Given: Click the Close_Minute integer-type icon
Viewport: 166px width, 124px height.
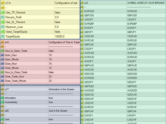Looking at the screenshot, I should tap(2, 68).
